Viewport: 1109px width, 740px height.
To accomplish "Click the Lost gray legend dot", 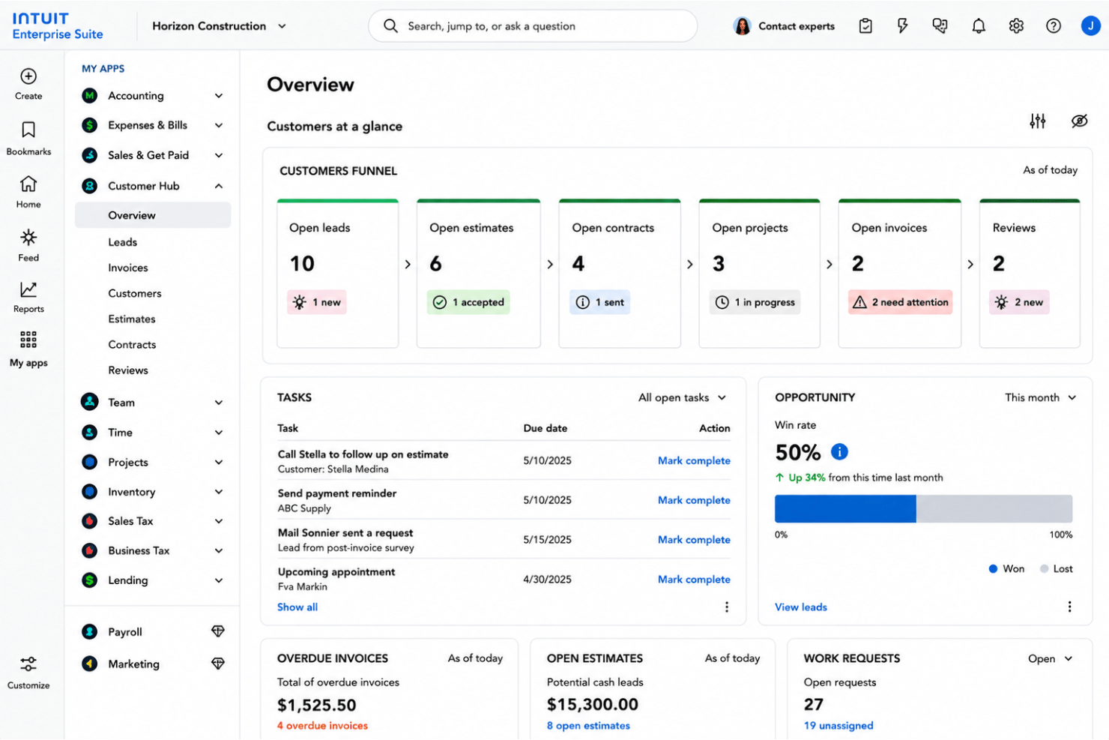I will tap(1044, 569).
